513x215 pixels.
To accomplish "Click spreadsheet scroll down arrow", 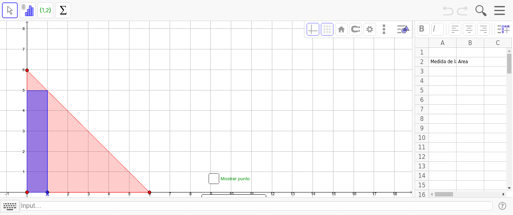I will coord(509,188).
